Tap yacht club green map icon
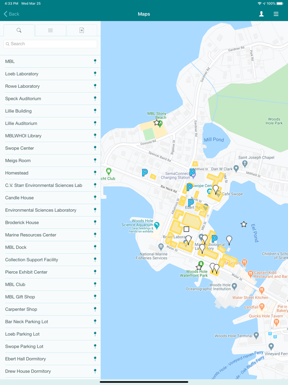This screenshot has height=385, width=288. (x=109, y=171)
